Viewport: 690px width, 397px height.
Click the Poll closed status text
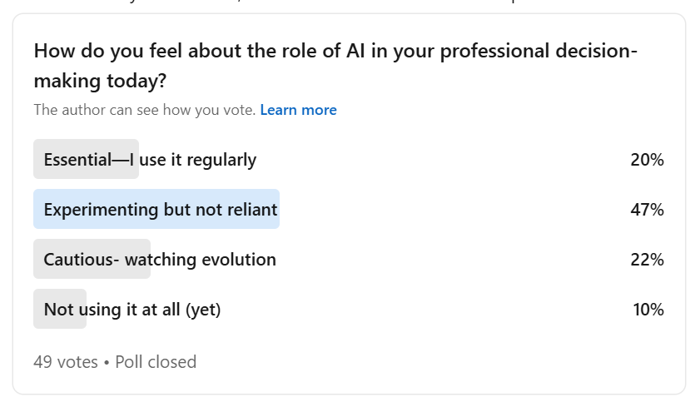(x=156, y=362)
